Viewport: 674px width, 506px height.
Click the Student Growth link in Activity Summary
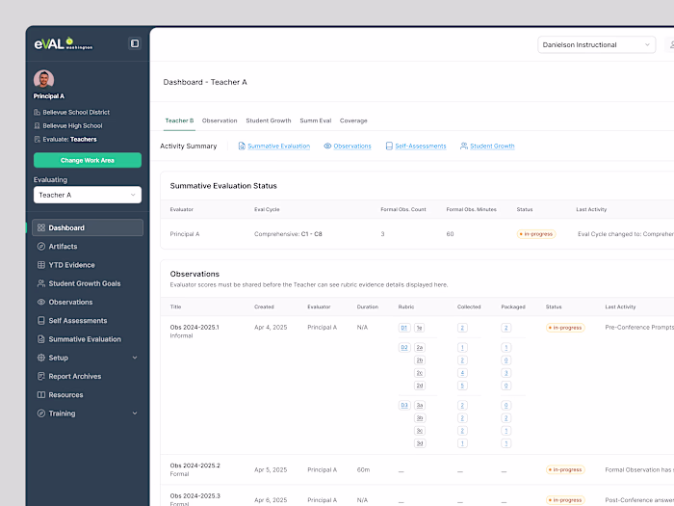click(x=492, y=146)
